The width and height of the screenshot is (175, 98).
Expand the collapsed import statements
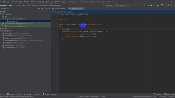66,20
